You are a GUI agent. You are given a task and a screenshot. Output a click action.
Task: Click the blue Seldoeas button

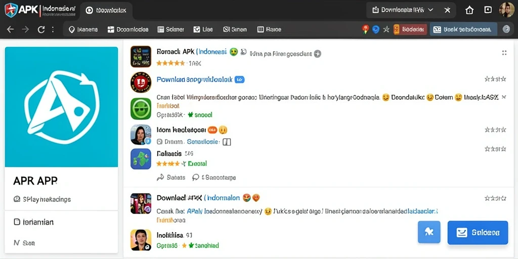(478, 233)
